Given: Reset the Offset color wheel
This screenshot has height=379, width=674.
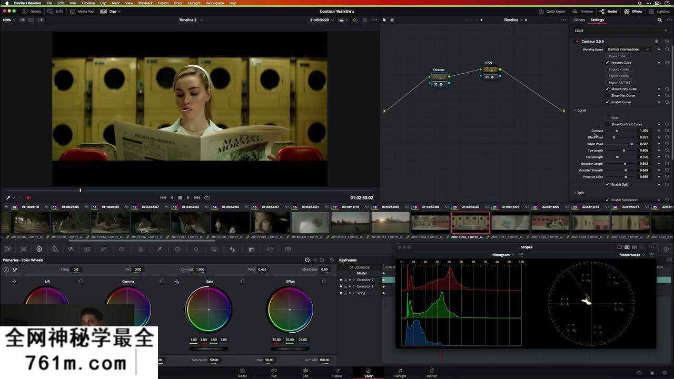Looking at the screenshot, I should (x=324, y=282).
